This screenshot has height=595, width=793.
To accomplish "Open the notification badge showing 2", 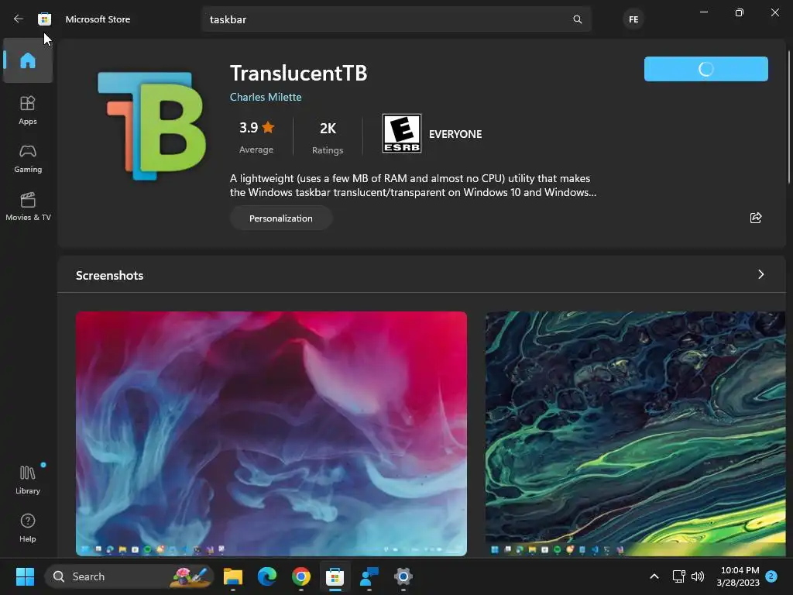I will pos(771,576).
